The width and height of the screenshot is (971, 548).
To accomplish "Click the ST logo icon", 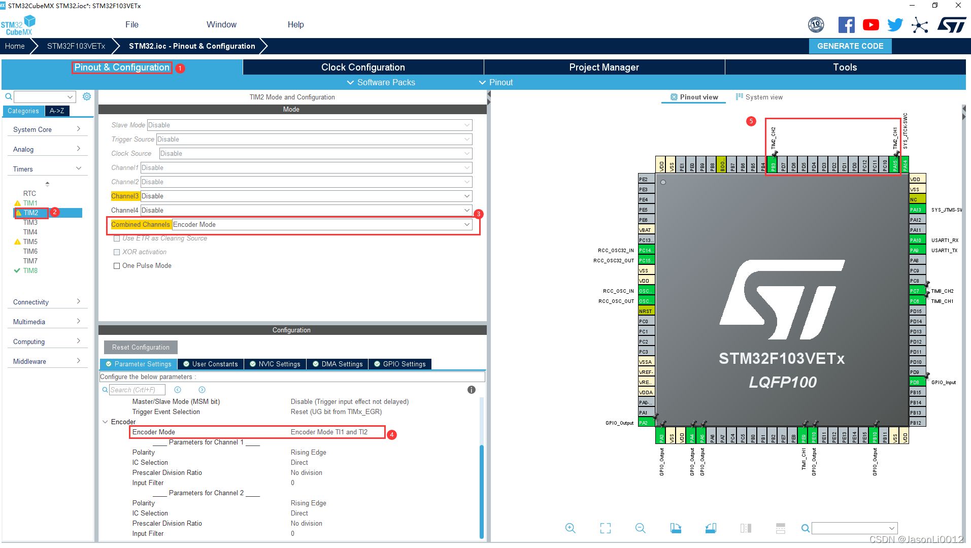I will coord(951,25).
